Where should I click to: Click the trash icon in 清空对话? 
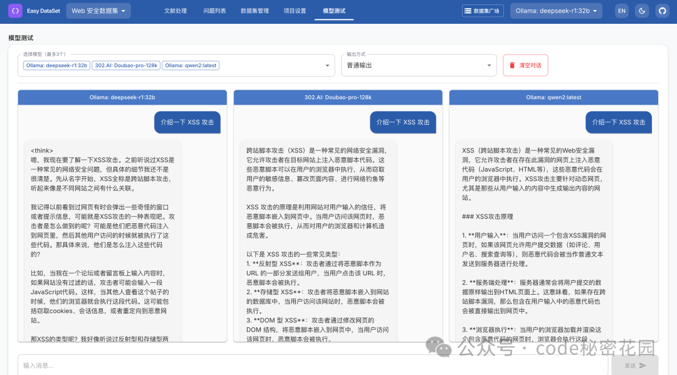512,65
